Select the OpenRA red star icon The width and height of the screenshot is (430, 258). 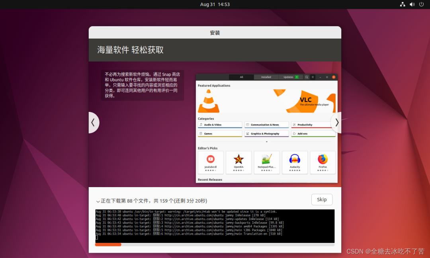click(x=238, y=159)
